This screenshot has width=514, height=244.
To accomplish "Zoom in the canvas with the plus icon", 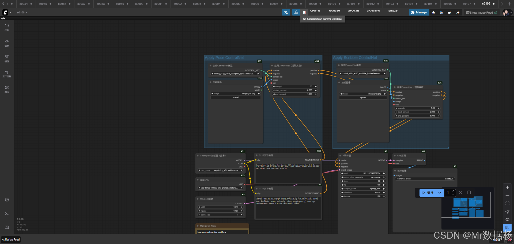I will (507, 187).
